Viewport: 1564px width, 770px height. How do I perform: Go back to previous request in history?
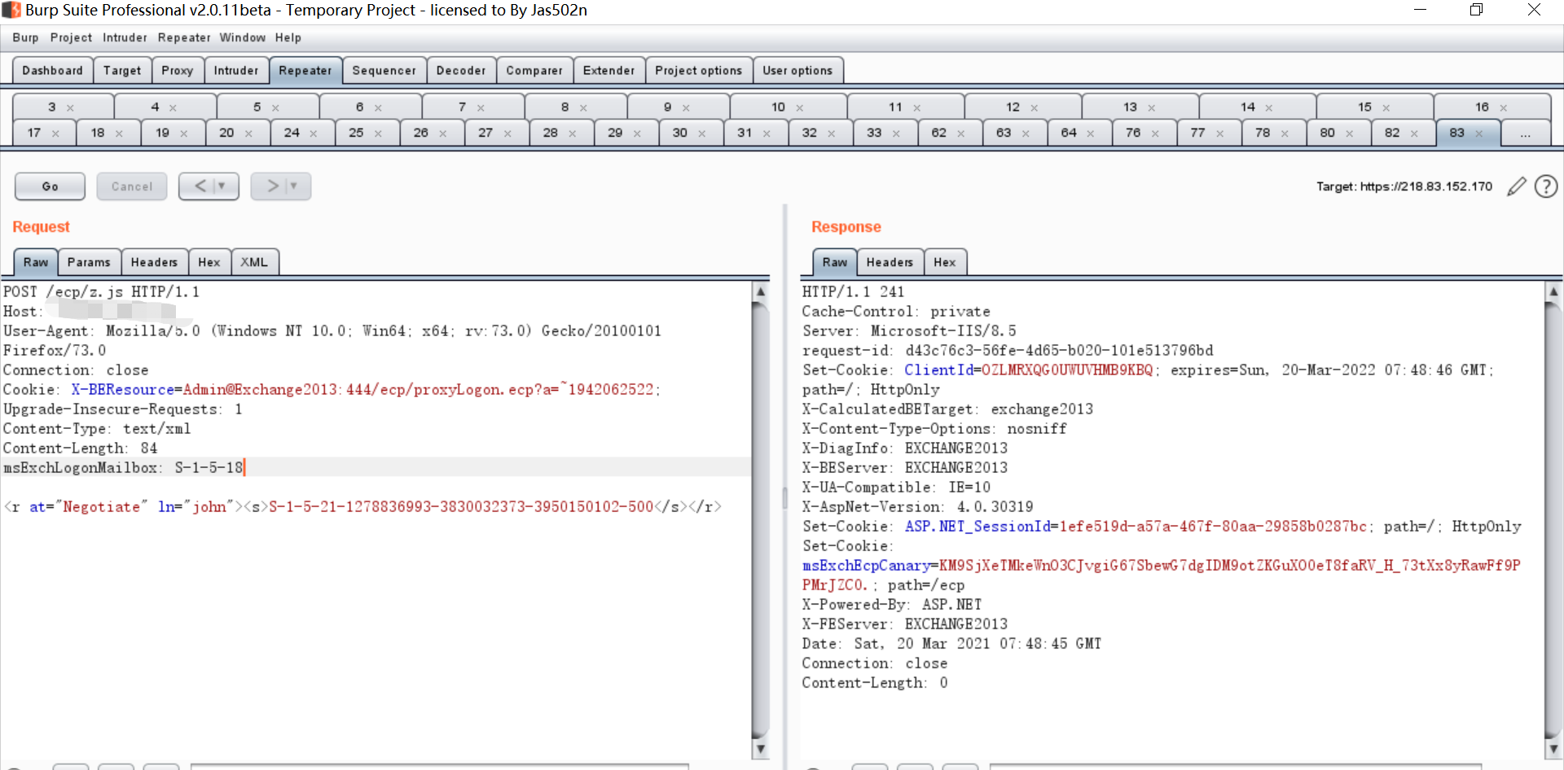click(200, 186)
